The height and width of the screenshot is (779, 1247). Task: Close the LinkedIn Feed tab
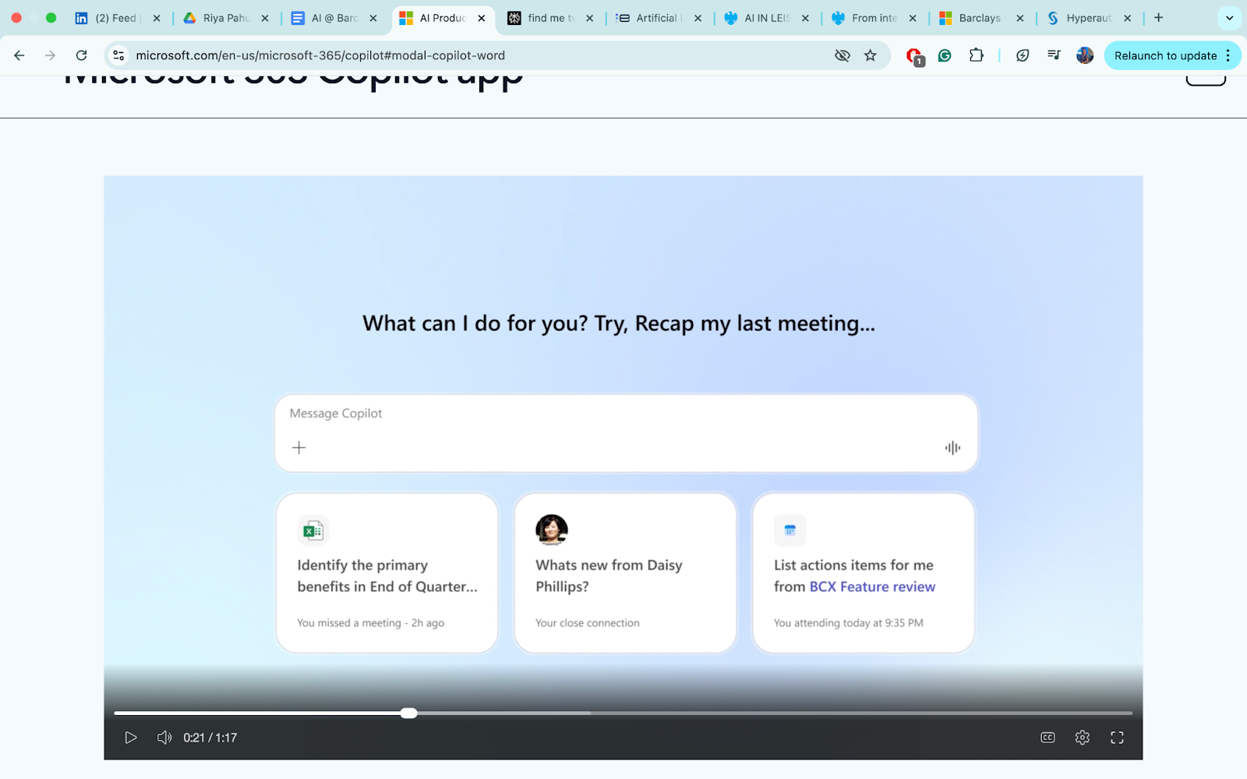coord(157,18)
